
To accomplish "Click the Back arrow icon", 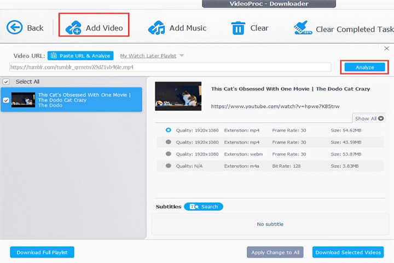I will [x=15, y=27].
